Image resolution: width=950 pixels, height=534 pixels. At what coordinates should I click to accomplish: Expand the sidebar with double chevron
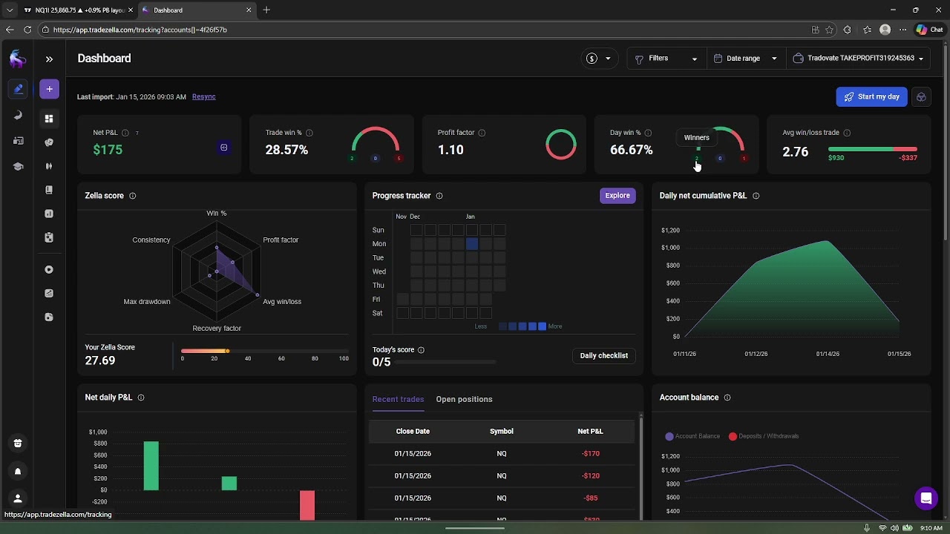coord(49,59)
